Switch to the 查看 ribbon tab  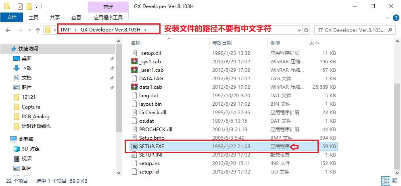click(76, 17)
